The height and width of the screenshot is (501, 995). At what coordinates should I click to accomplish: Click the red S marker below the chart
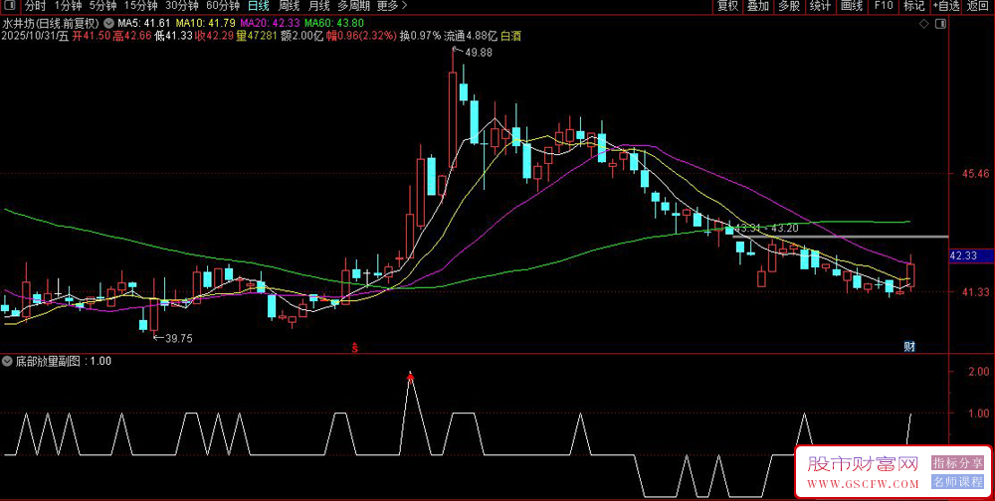[355, 347]
